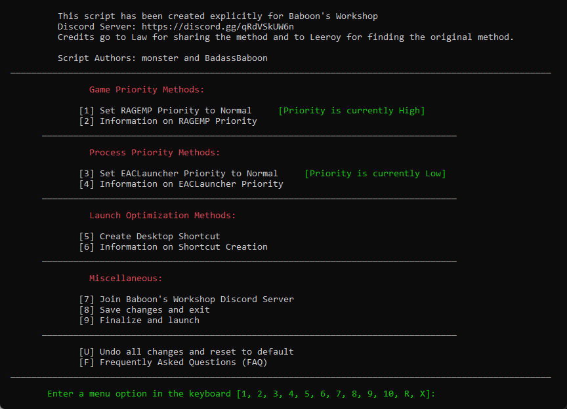This screenshot has width=567, height=409.
Task: Click the Priority is currently High status
Action: coord(352,110)
